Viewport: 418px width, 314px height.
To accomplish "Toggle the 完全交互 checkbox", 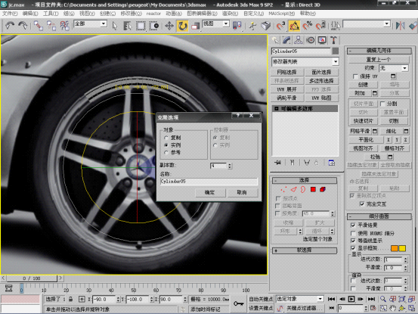I will click(x=362, y=204).
